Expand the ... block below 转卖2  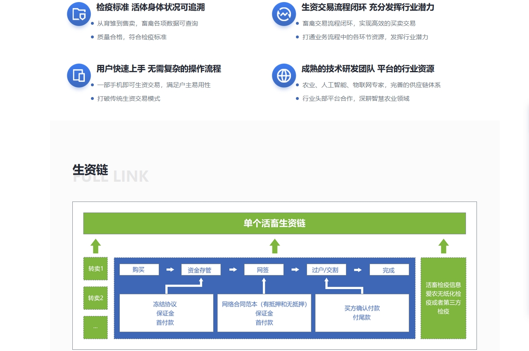(x=95, y=327)
